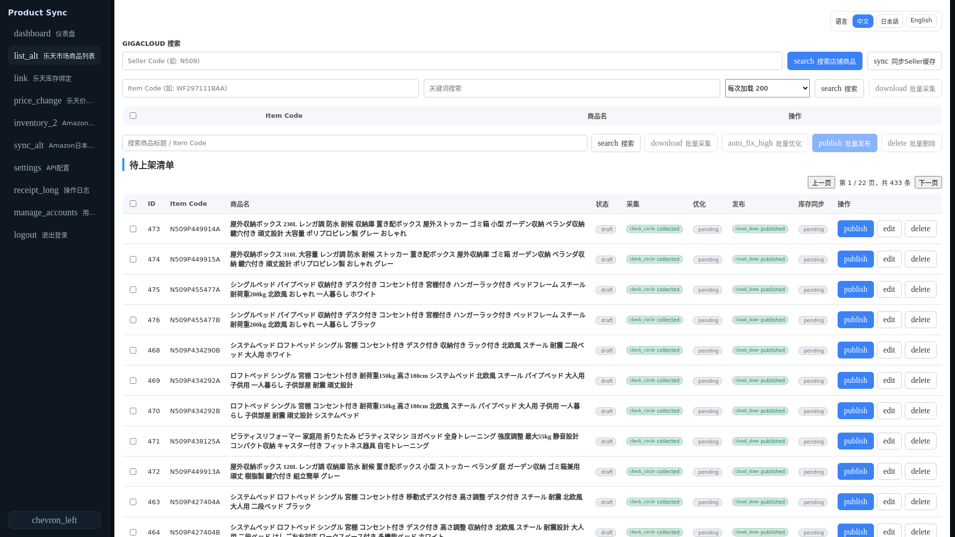Click sync 同步Seller缓存 button
This screenshot has height=537, width=955.
tap(904, 61)
